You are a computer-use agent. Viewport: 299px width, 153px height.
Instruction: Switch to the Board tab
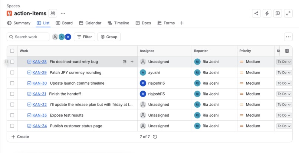(x=64, y=23)
